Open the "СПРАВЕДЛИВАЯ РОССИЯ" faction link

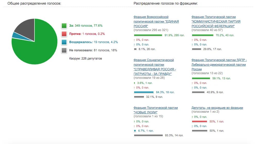pyautogui.click(x=155, y=69)
